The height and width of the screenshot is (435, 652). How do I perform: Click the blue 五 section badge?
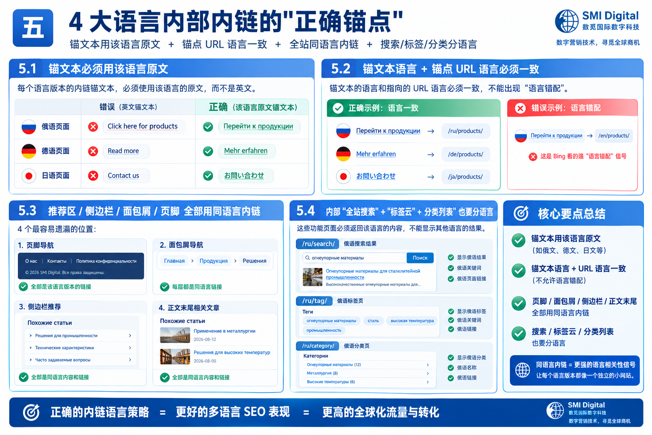click(33, 28)
